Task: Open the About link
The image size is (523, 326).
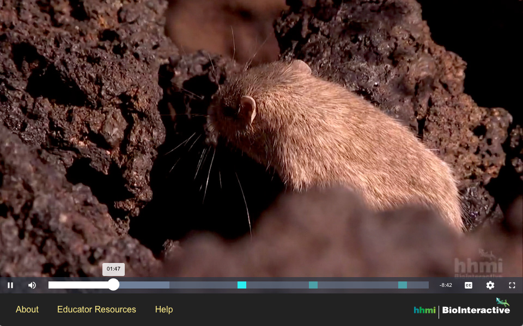Action: pyautogui.click(x=27, y=309)
